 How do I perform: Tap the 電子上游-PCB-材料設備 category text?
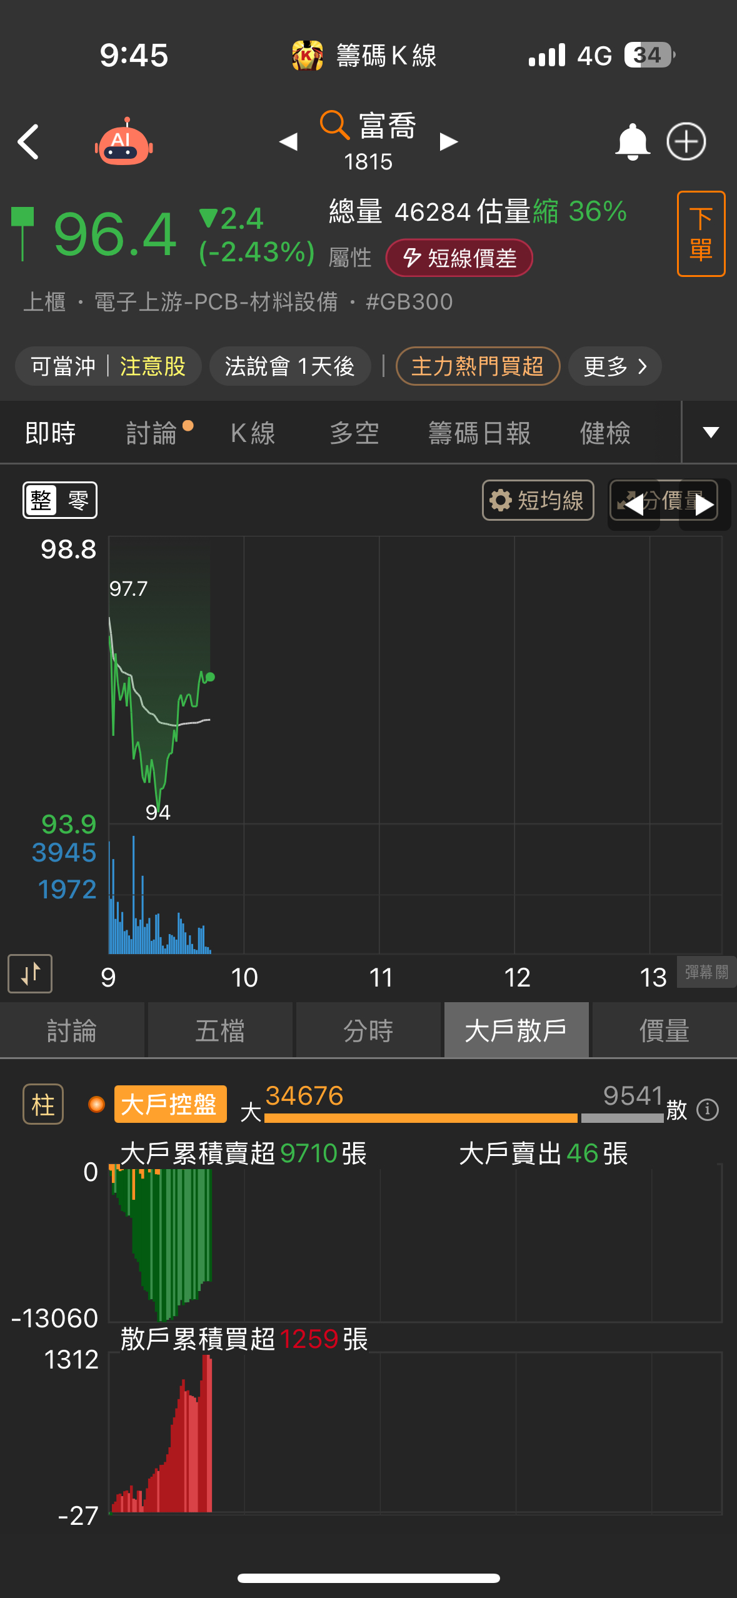click(x=216, y=302)
